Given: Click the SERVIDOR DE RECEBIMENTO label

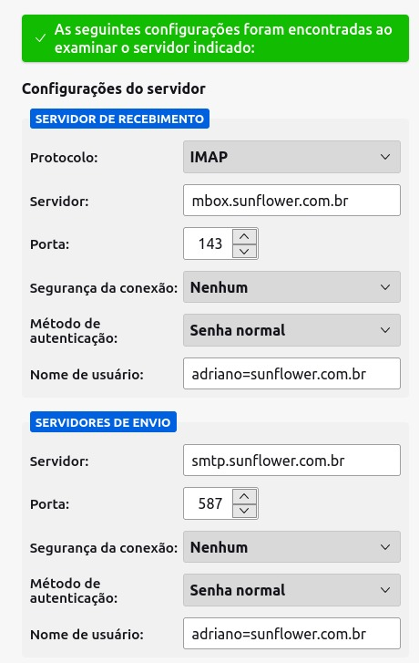Looking at the screenshot, I should 119,119.
